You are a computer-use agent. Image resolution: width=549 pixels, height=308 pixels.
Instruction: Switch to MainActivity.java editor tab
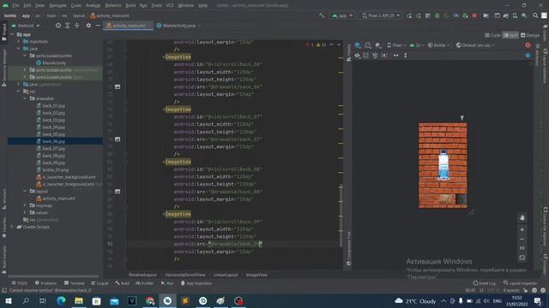(x=178, y=26)
